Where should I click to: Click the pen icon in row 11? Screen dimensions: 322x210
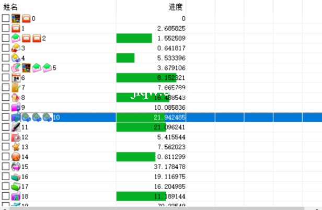coord(16,127)
